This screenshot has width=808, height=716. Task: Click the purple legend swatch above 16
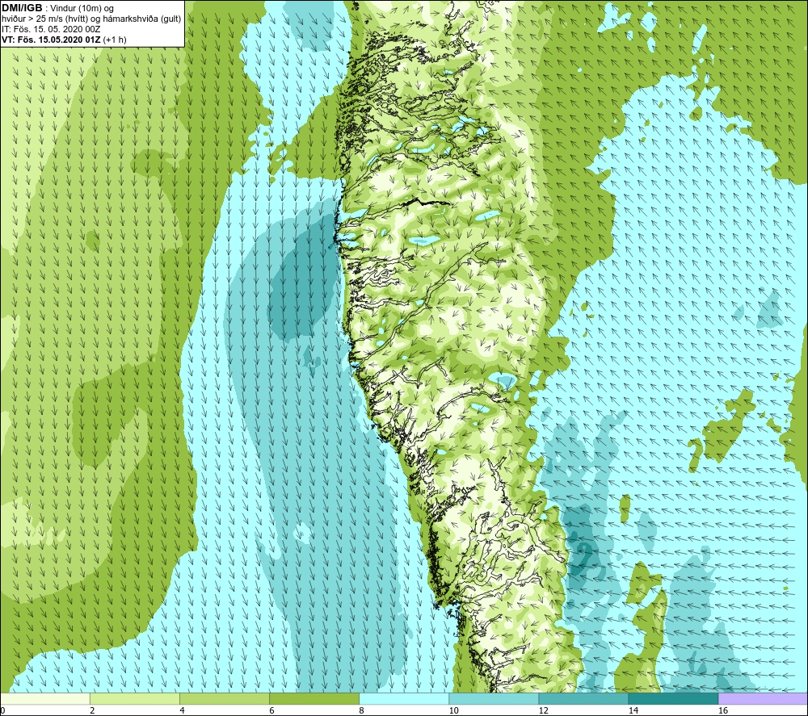tap(763, 698)
